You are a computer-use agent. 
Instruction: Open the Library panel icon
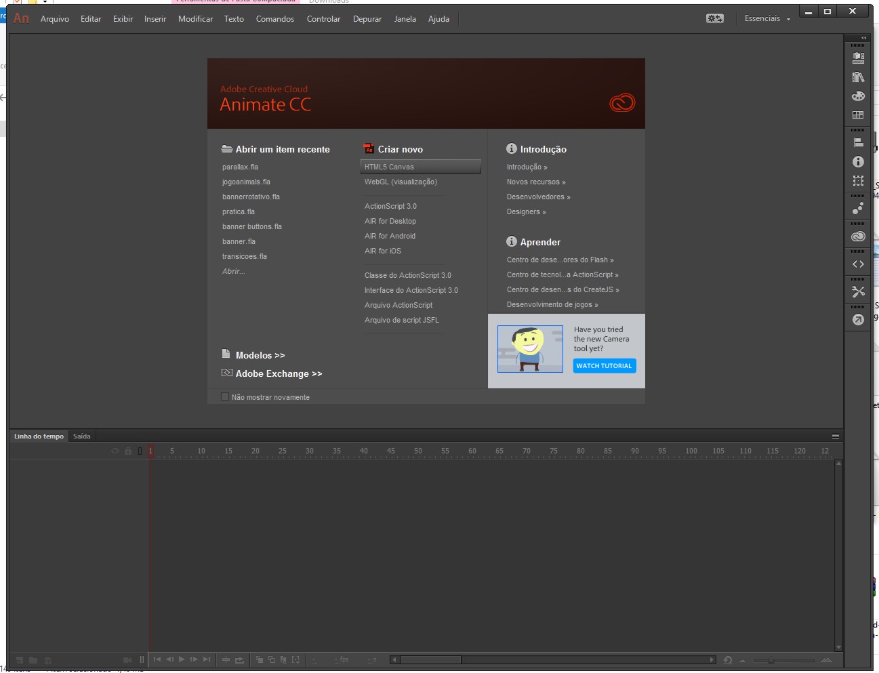tap(858, 77)
